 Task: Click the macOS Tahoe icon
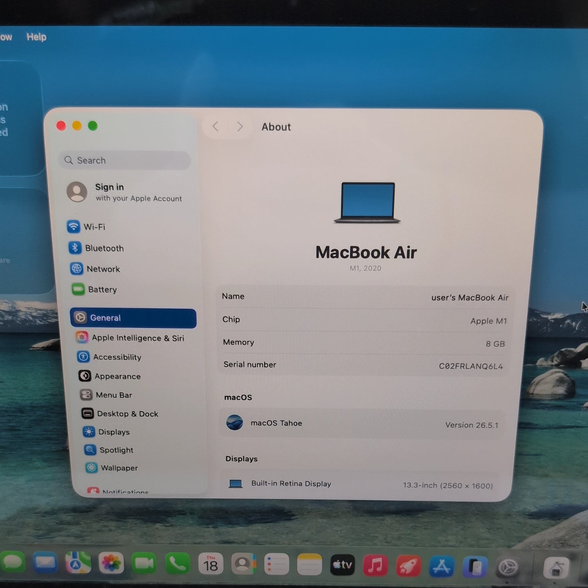[x=235, y=422]
